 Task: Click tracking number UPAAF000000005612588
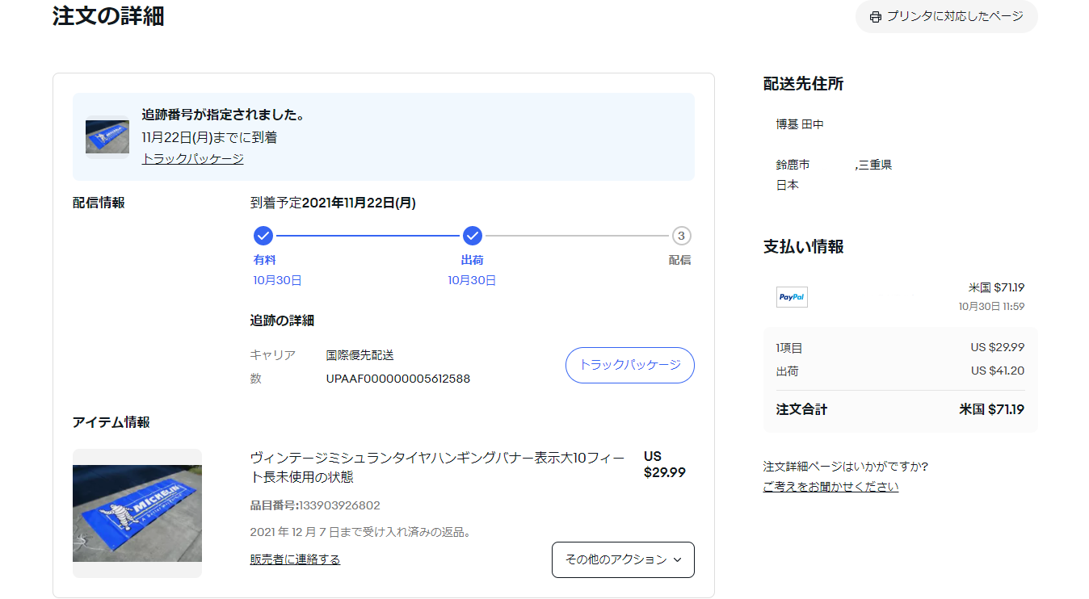point(397,379)
